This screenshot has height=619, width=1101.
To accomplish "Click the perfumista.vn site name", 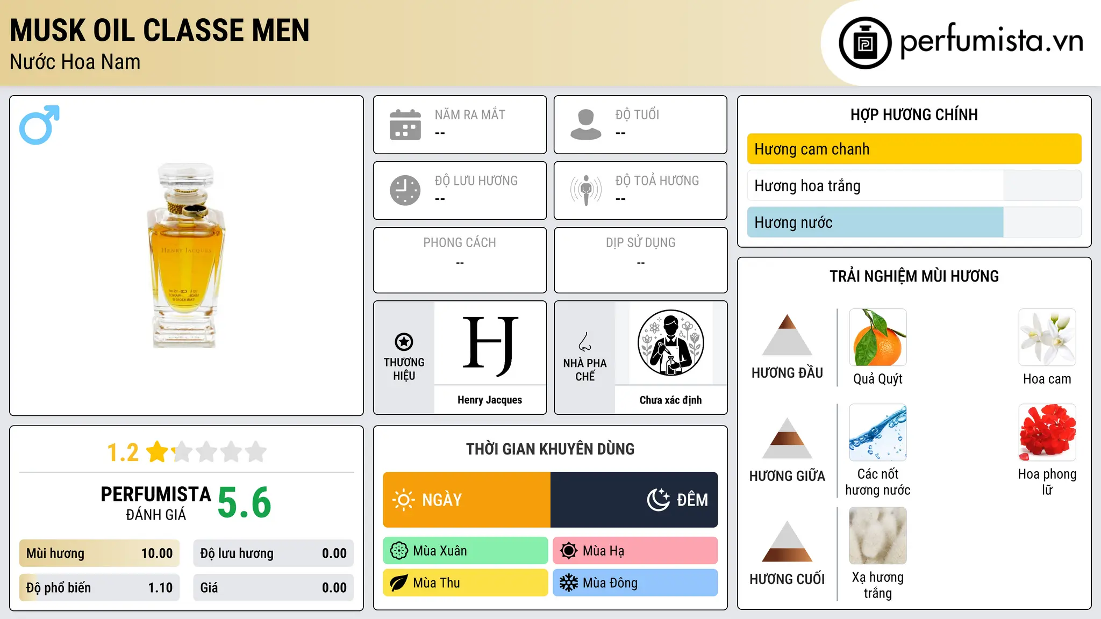I will [992, 41].
